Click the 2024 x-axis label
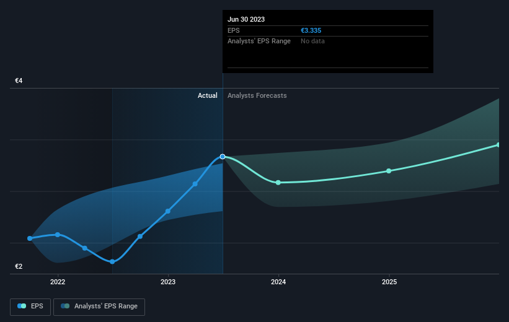509x322 pixels. click(x=278, y=282)
